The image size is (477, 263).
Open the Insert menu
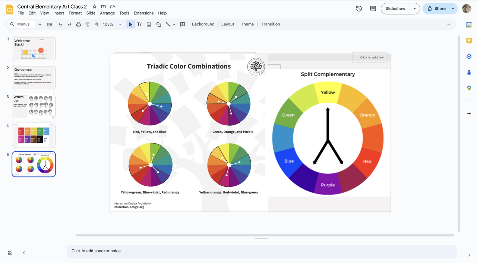coord(59,13)
